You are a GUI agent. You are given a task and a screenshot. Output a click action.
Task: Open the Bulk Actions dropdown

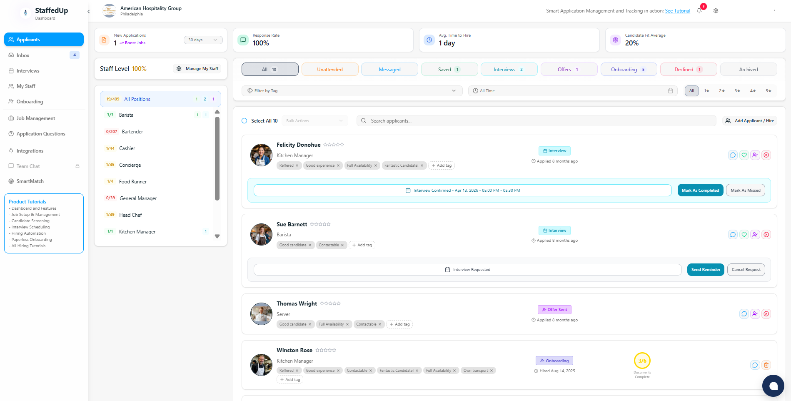(x=314, y=121)
